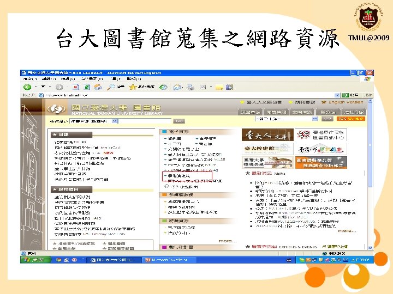Click the page icon beside the address

[41, 95]
